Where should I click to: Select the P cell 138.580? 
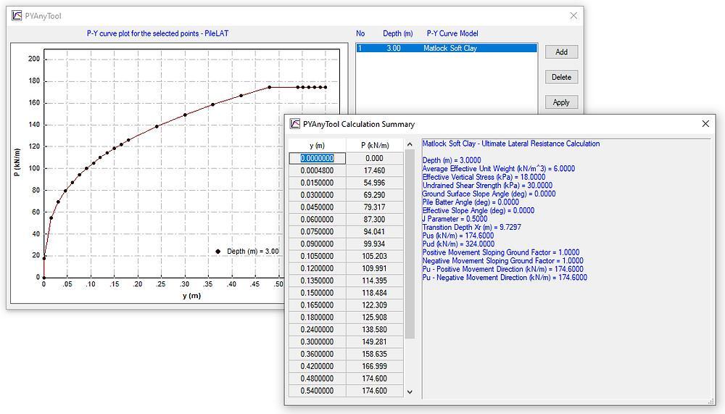(375, 330)
